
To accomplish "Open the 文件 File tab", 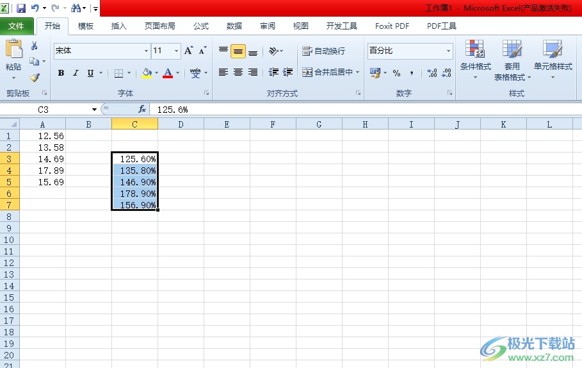I will coord(17,26).
